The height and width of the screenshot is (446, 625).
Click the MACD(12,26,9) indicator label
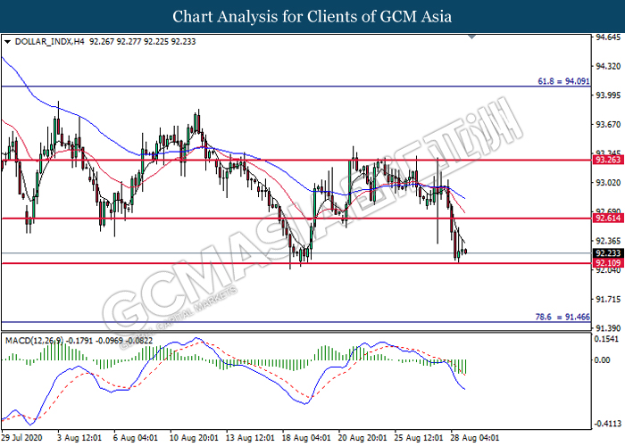(x=34, y=341)
